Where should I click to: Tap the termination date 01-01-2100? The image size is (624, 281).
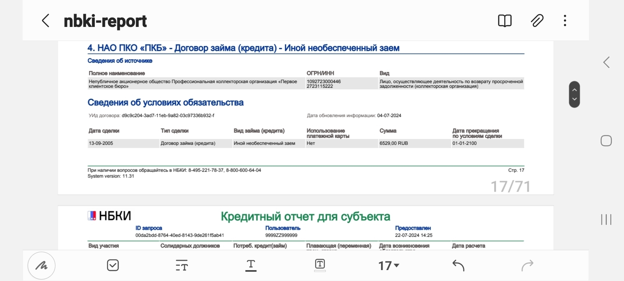(x=464, y=143)
